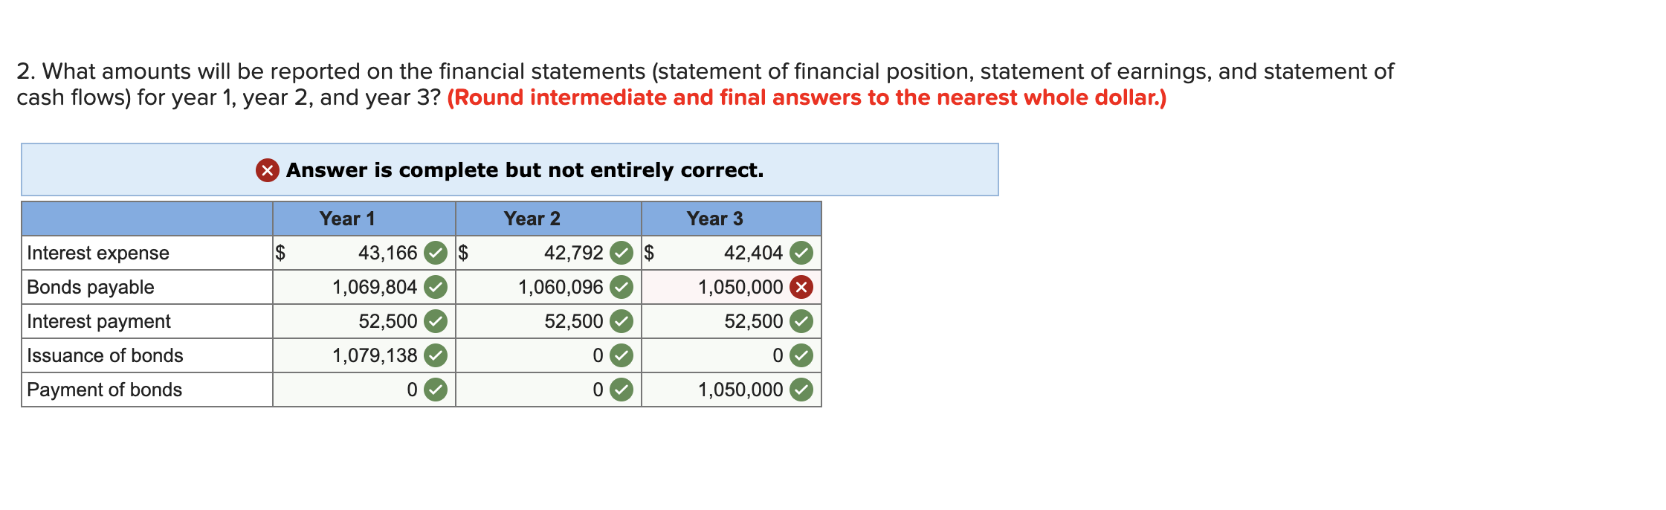The width and height of the screenshot is (1666, 510).
Task: Click the checkmark next to 42,404 in Year 3
Action: click(801, 253)
